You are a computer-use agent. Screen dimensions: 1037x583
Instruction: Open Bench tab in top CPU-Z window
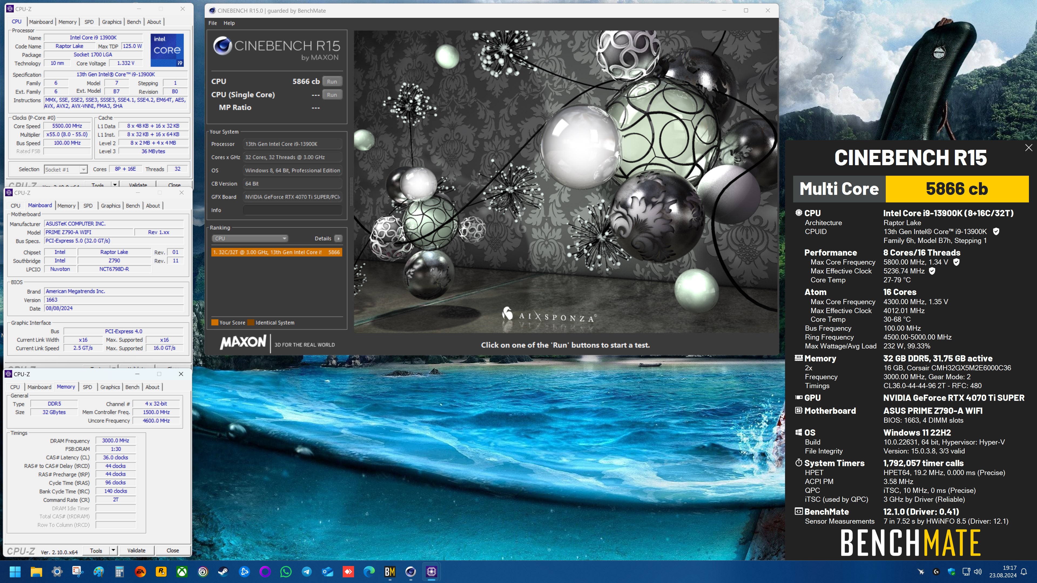click(x=134, y=22)
